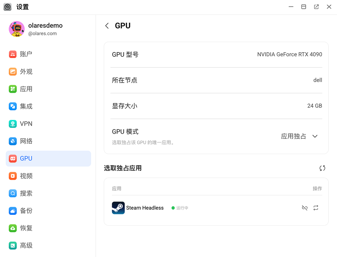Open 高级 settings page

click(x=48, y=246)
